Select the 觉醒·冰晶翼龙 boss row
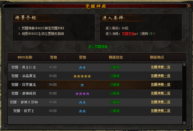Viewport: 193px width, 131px height. (x=95, y=76)
